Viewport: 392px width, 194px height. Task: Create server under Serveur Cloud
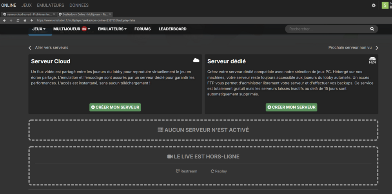pos(115,107)
